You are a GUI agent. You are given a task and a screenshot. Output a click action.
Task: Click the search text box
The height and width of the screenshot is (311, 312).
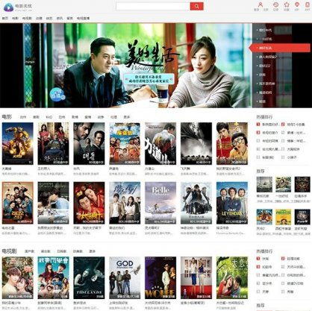point(153,6)
